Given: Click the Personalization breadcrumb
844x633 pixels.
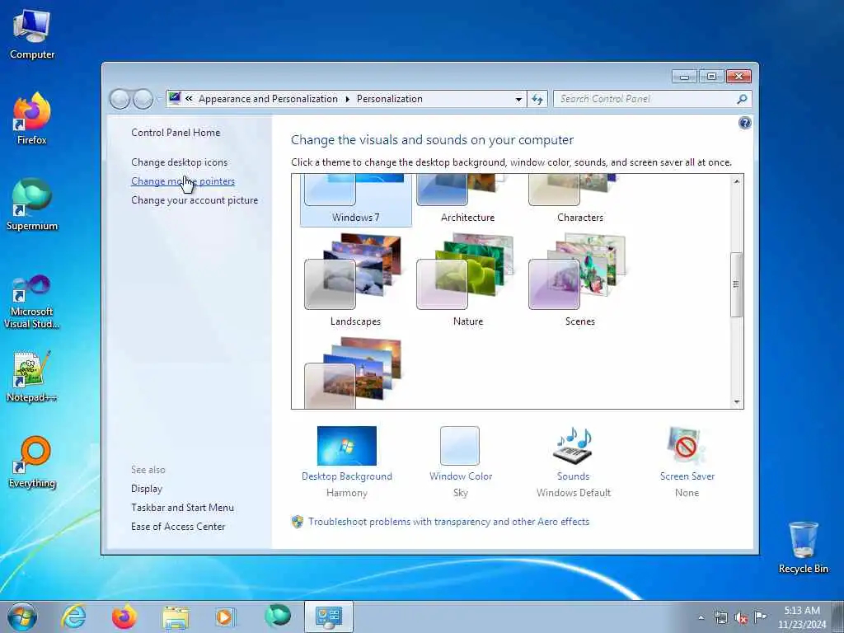Looking at the screenshot, I should point(390,99).
